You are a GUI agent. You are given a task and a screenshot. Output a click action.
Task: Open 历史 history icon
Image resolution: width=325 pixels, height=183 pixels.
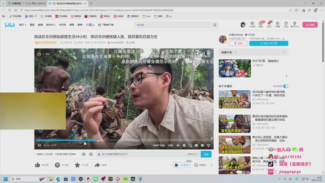[286, 24]
